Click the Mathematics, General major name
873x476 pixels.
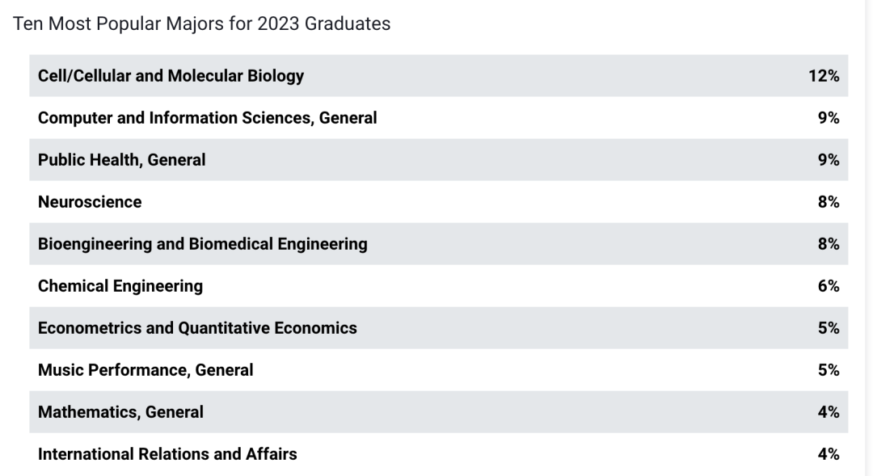(x=120, y=412)
